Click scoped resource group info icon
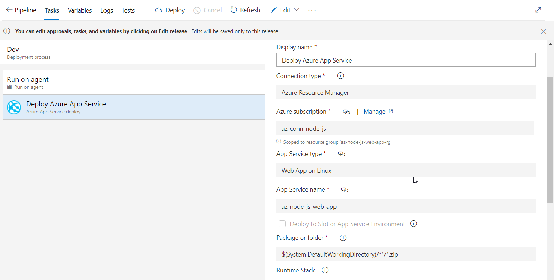This screenshot has width=554, height=280. point(279,141)
